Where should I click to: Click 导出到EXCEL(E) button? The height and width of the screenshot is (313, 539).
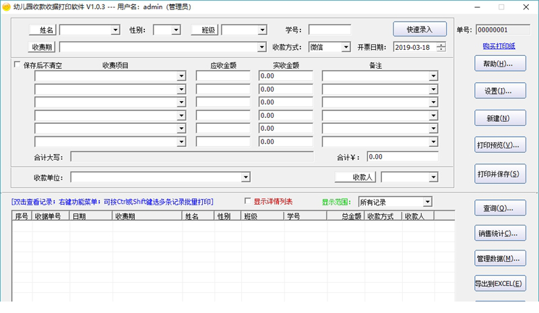(x=499, y=283)
